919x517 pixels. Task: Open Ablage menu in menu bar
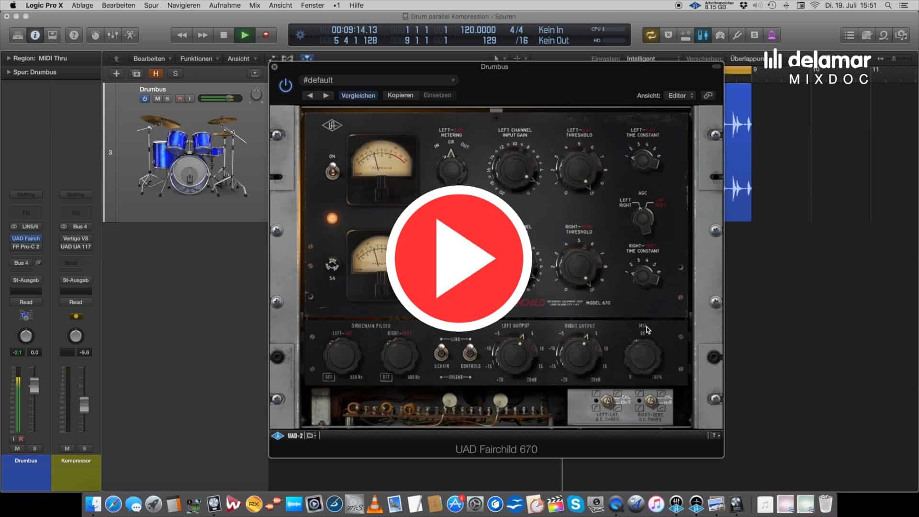coord(82,5)
